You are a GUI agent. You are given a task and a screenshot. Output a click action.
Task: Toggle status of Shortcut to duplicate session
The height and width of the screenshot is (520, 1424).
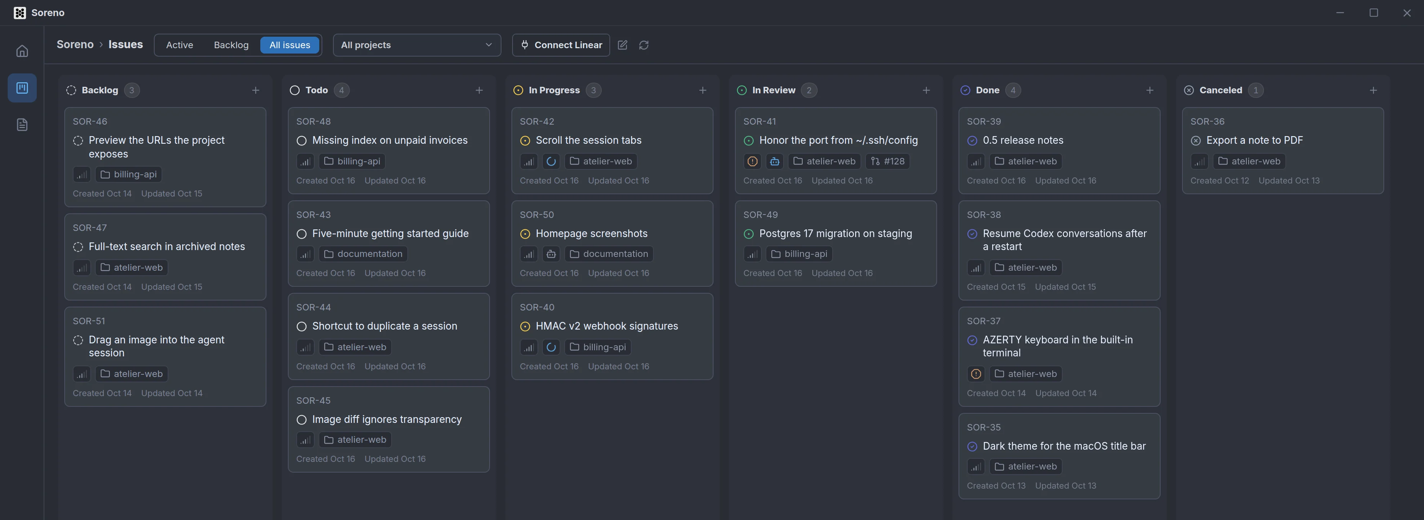301,327
